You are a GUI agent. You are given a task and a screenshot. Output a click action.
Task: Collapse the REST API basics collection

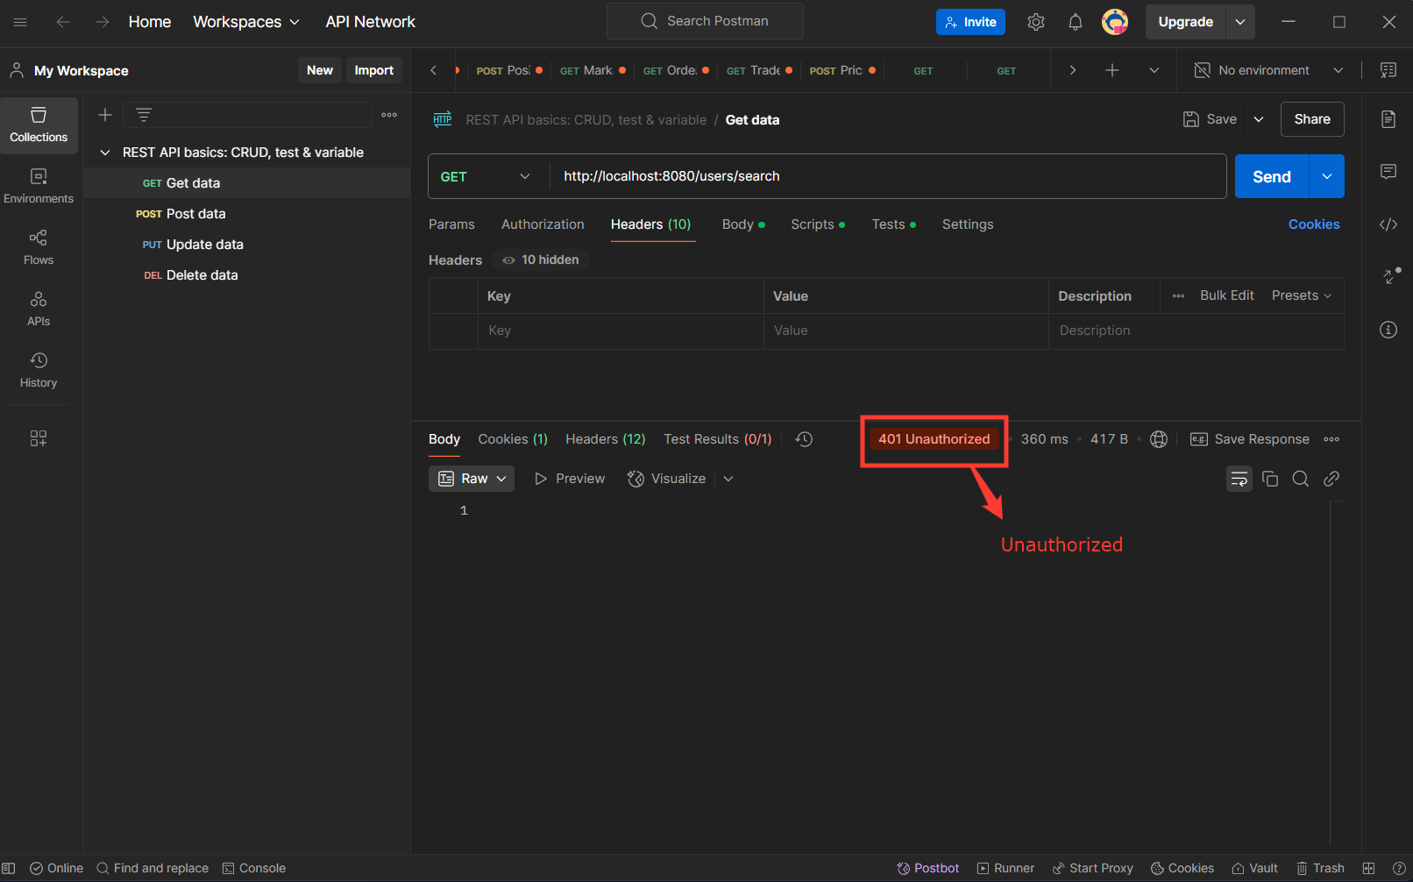click(x=105, y=153)
